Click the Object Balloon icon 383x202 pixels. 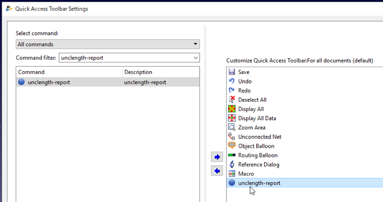click(x=232, y=145)
